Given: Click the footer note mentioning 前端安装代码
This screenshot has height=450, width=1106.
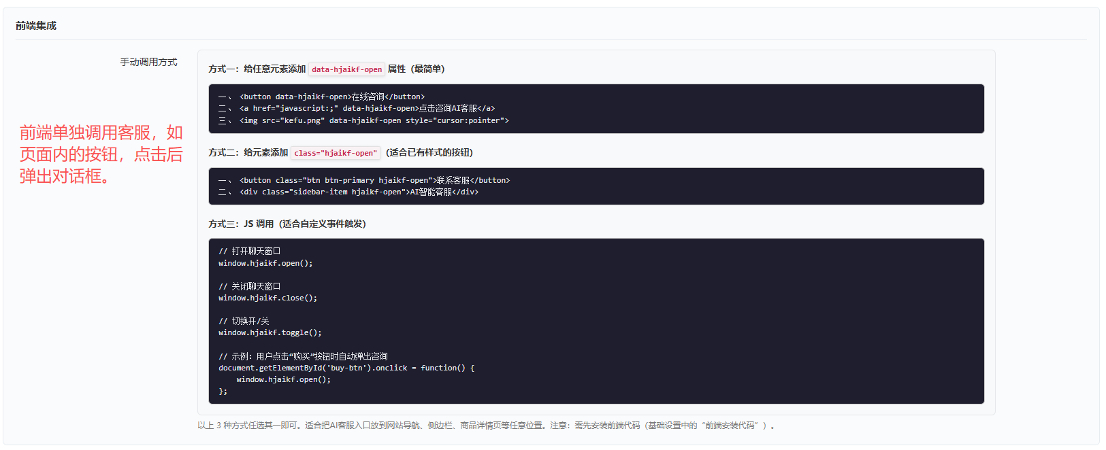Looking at the screenshot, I should [x=486, y=426].
